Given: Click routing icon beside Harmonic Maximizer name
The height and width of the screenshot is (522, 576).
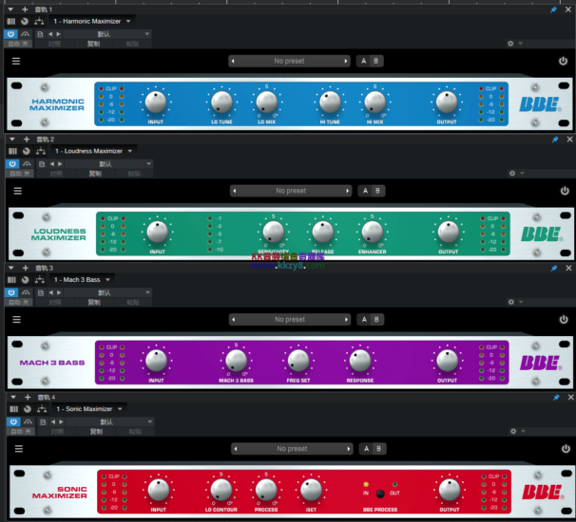Looking at the screenshot, I should click(x=39, y=21).
